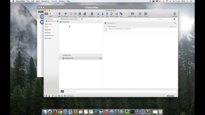
Task: Click the Add toolbar icon
Action: point(80,14)
